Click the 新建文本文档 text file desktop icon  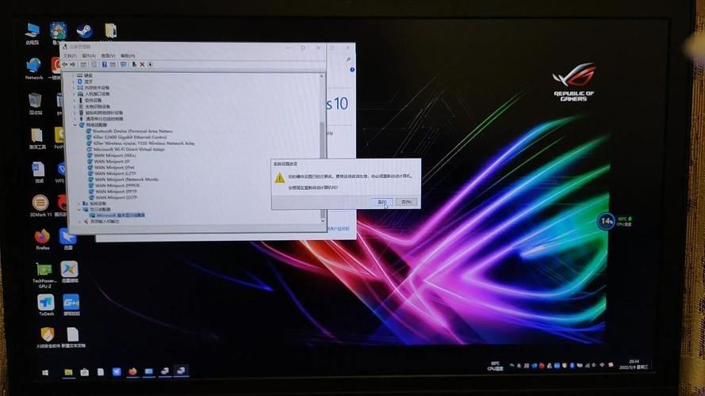pos(73,337)
